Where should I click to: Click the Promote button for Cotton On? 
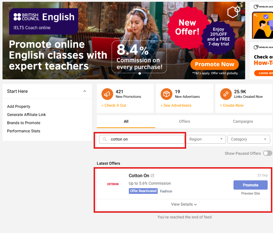click(250, 185)
